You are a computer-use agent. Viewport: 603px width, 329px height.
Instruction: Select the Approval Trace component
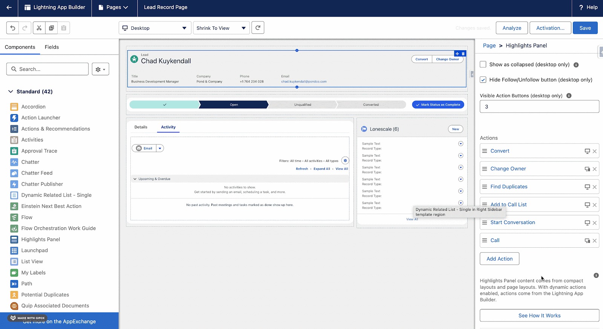coord(39,151)
